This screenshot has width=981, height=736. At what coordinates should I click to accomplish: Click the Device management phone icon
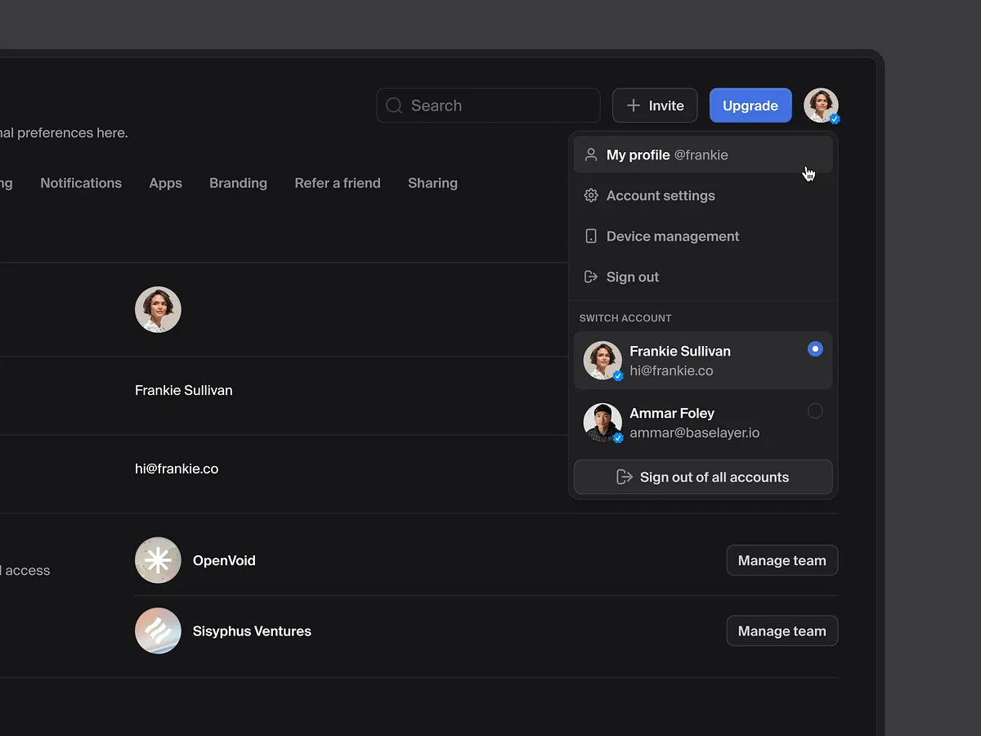[590, 236]
